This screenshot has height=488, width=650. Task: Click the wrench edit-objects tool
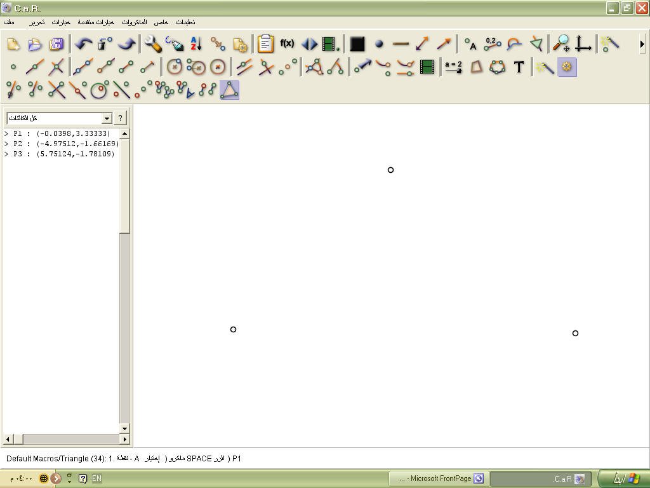coord(153,44)
